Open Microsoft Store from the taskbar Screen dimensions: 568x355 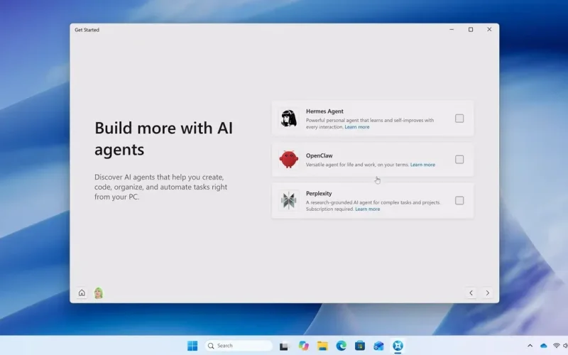(x=360, y=346)
